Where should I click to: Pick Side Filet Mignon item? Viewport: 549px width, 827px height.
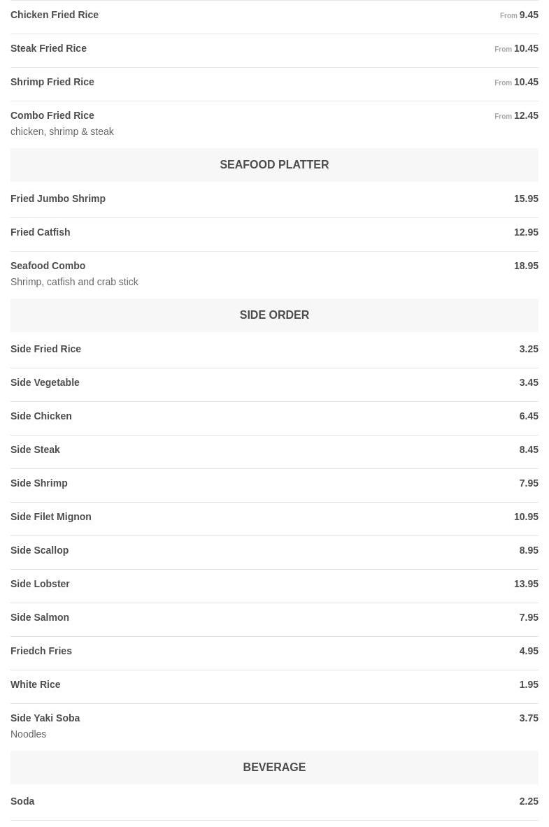(x=51, y=517)
